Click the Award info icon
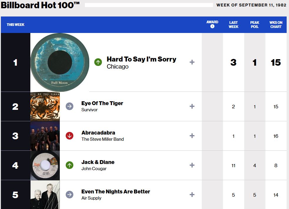Image resolution: width=289 pixels, height=209 pixels. tap(212, 26)
